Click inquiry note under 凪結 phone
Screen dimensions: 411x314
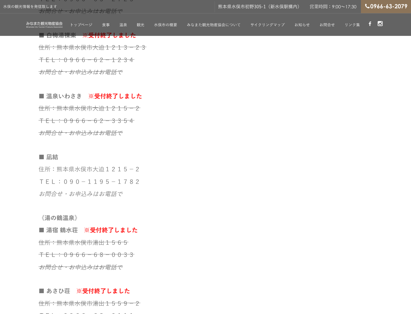coord(80,194)
